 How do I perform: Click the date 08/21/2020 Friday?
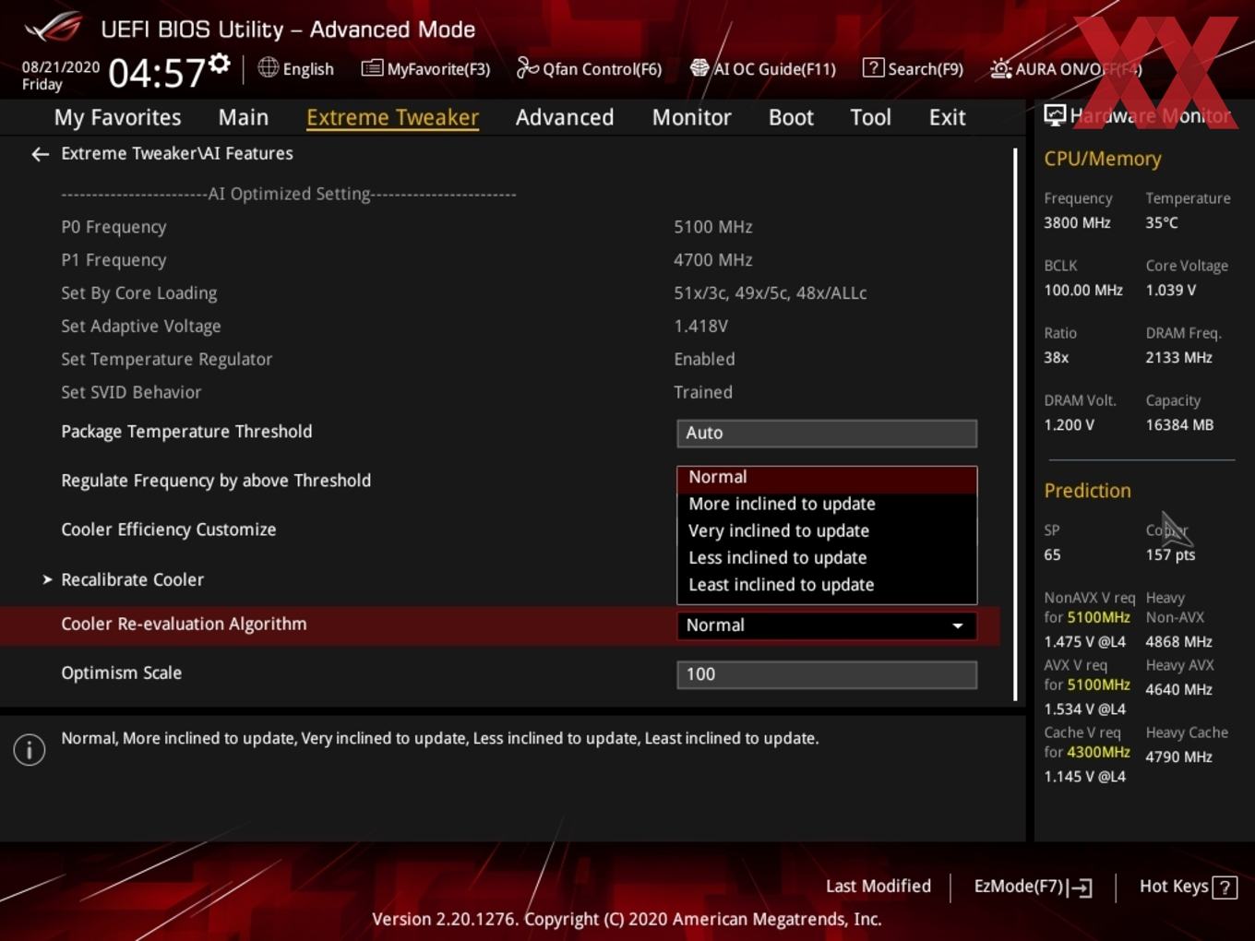pos(61,76)
